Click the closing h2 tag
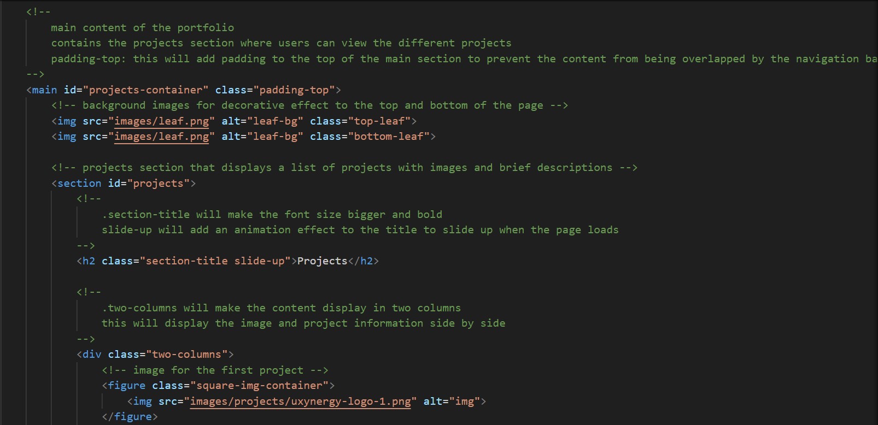The width and height of the screenshot is (878, 425). pos(364,261)
